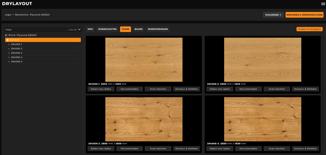Click Herunterladen for 294006-3

130,149
